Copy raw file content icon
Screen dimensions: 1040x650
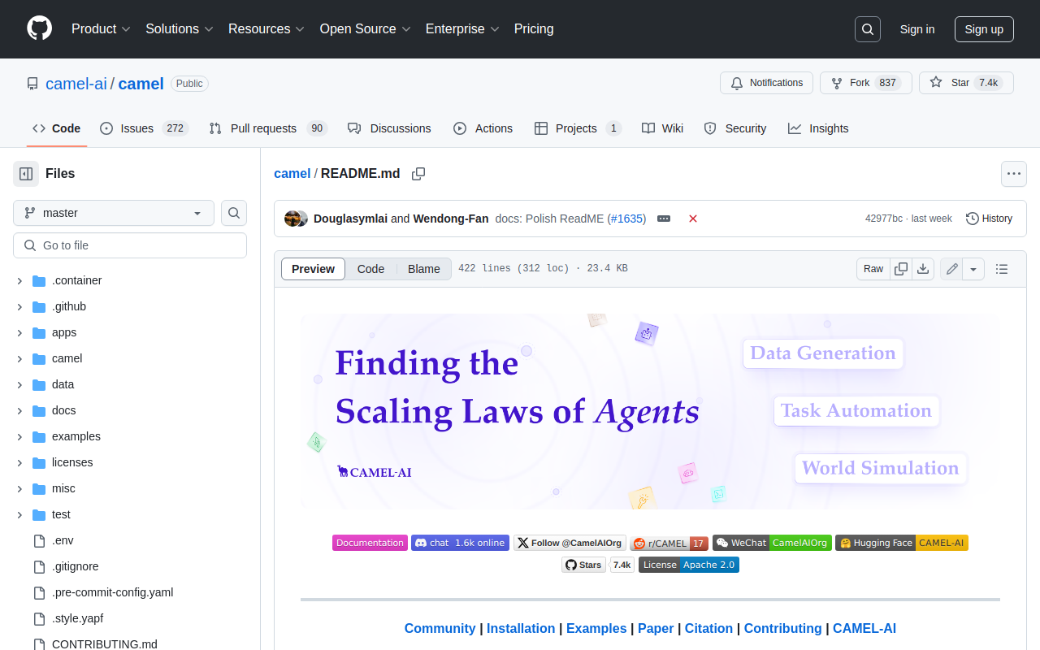[x=901, y=269]
